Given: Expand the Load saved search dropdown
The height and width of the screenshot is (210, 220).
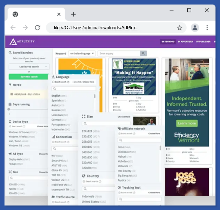Looking at the screenshot, I should (x=29, y=67).
